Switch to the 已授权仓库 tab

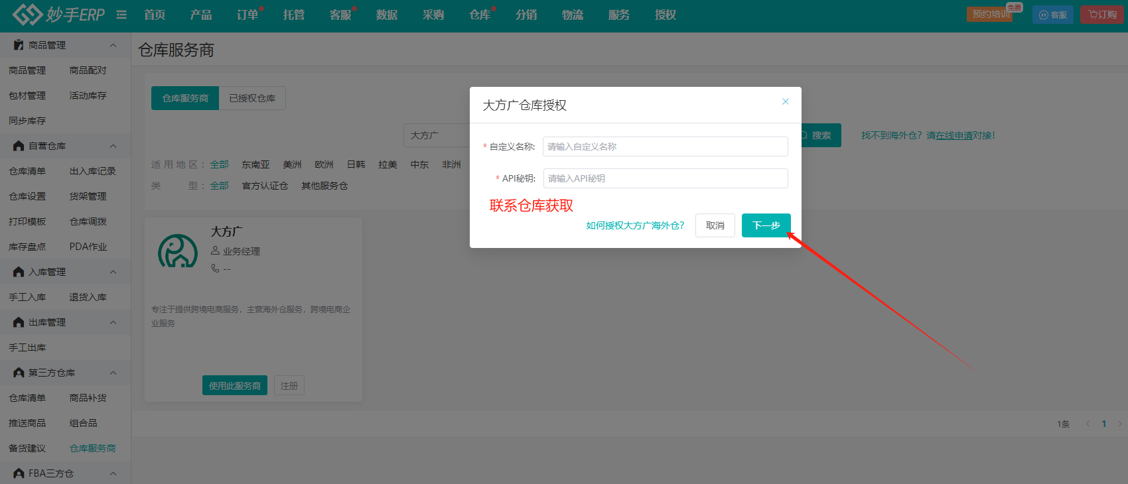tap(252, 98)
